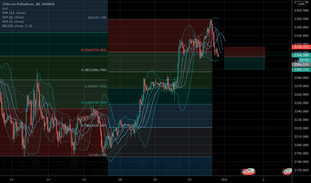Click the Fibonacci 0.786(2220.697) level label
The width and height of the screenshot is (311, 183).
click(x=94, y=126)
